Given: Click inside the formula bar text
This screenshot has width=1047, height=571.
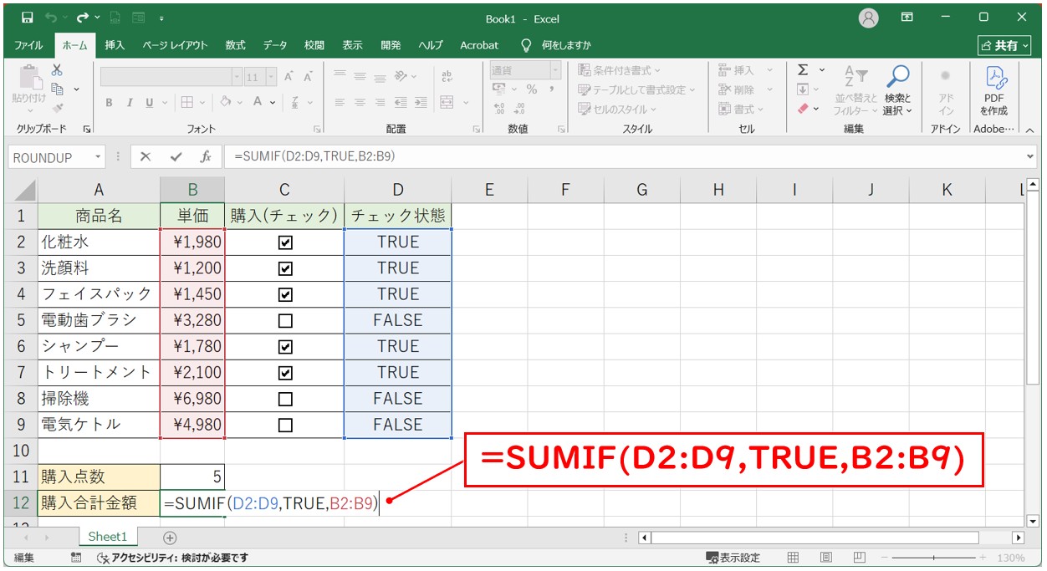Looking at the screenshot, I should 585,156.
